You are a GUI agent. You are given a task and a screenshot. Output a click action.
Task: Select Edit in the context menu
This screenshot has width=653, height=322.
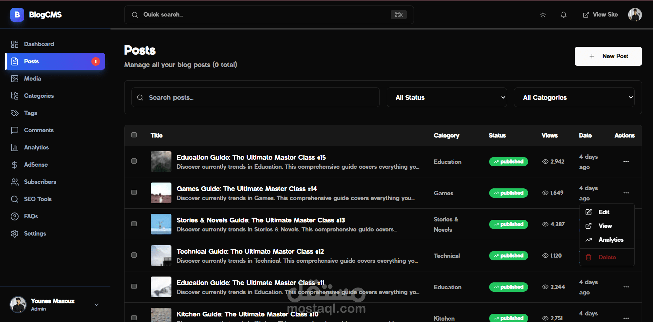pos(607,212)
